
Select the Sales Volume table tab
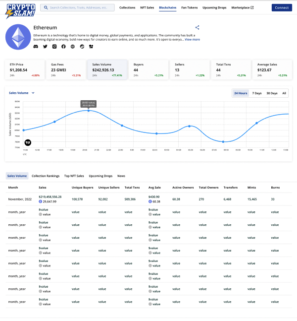pos(17,176)
